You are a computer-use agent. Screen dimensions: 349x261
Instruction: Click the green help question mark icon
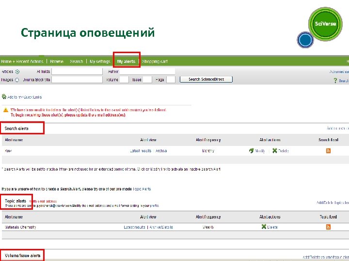pyautogui.click(x=335, y=81)
